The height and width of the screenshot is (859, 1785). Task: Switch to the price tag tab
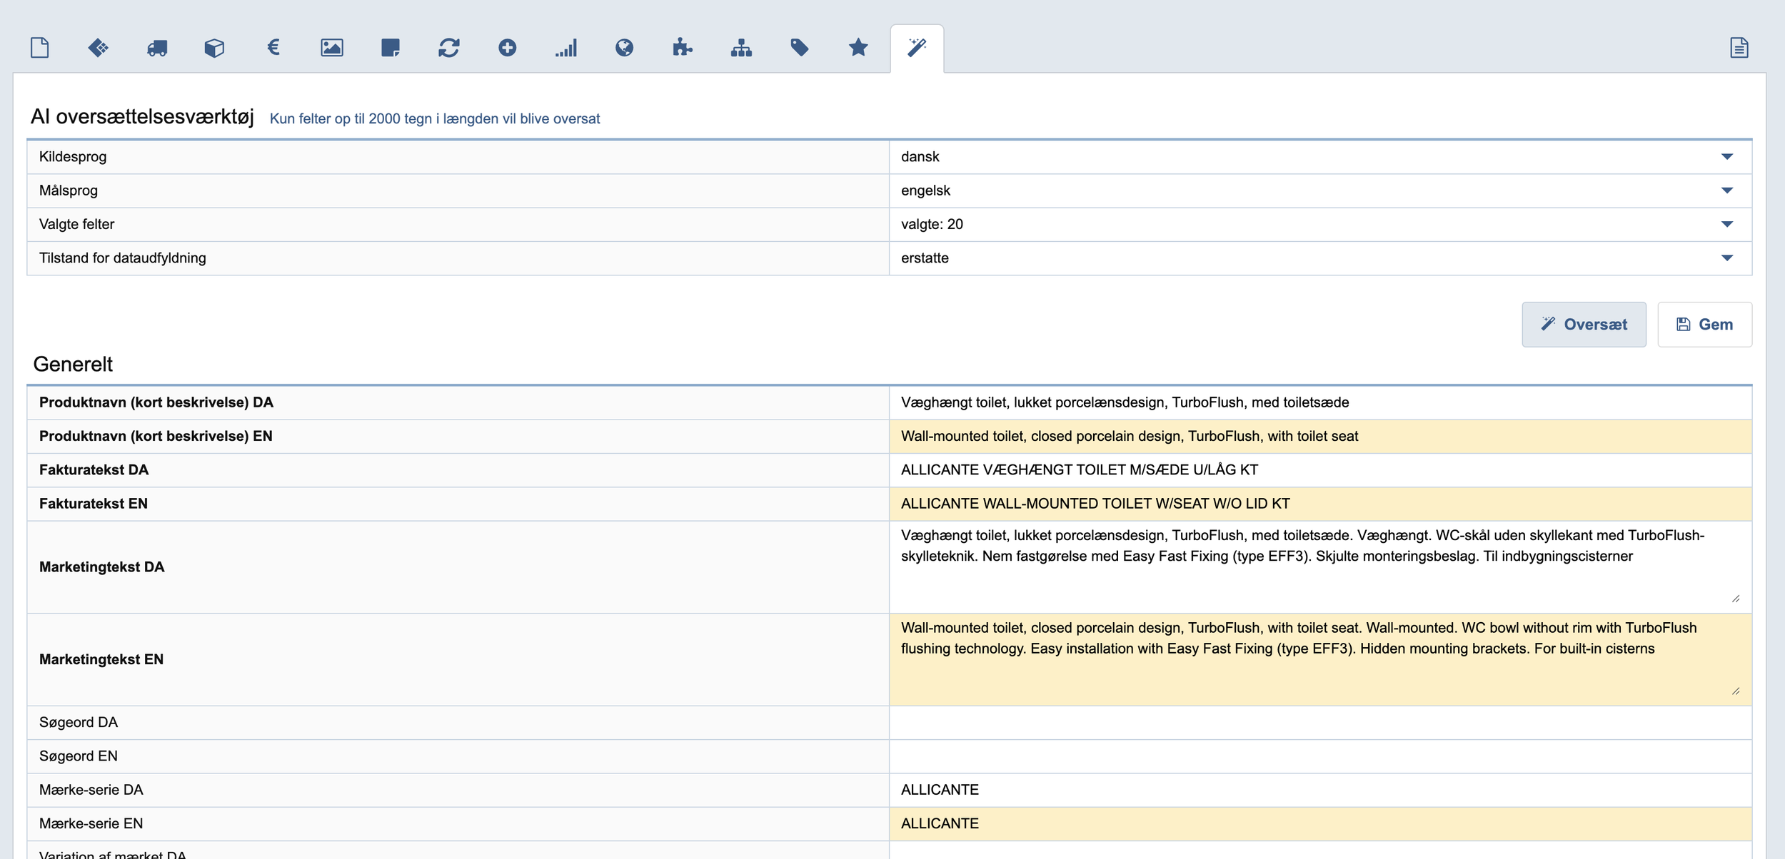click(800, 48)
